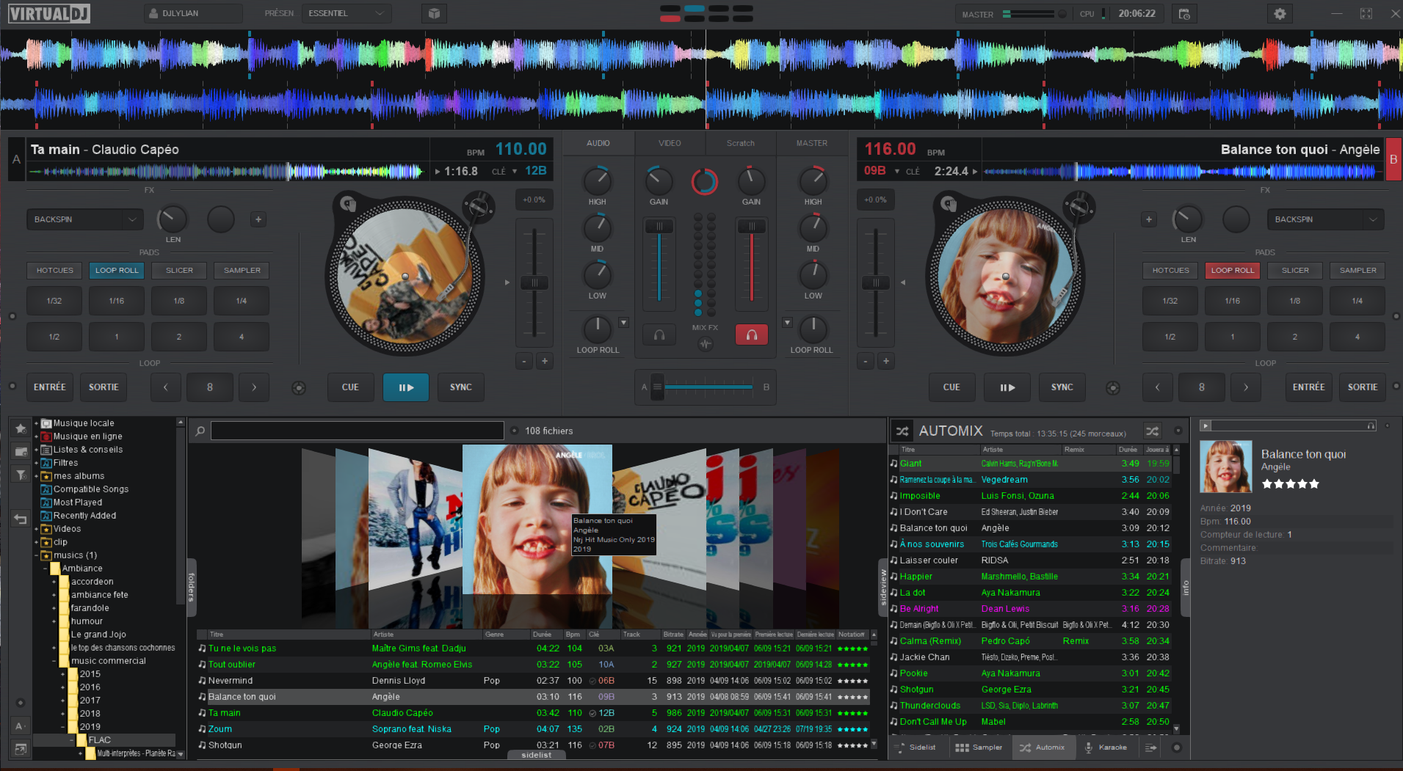1403x771 pixels.
Task: Click the deck B pitch plus button
Action: tap(886, 361)
